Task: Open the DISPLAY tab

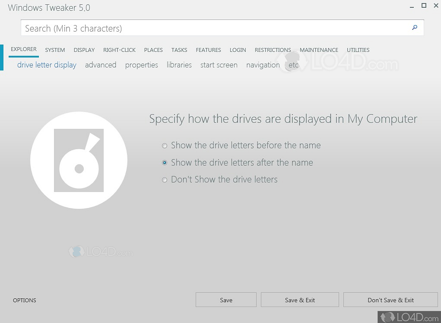Action: point(84,50)
